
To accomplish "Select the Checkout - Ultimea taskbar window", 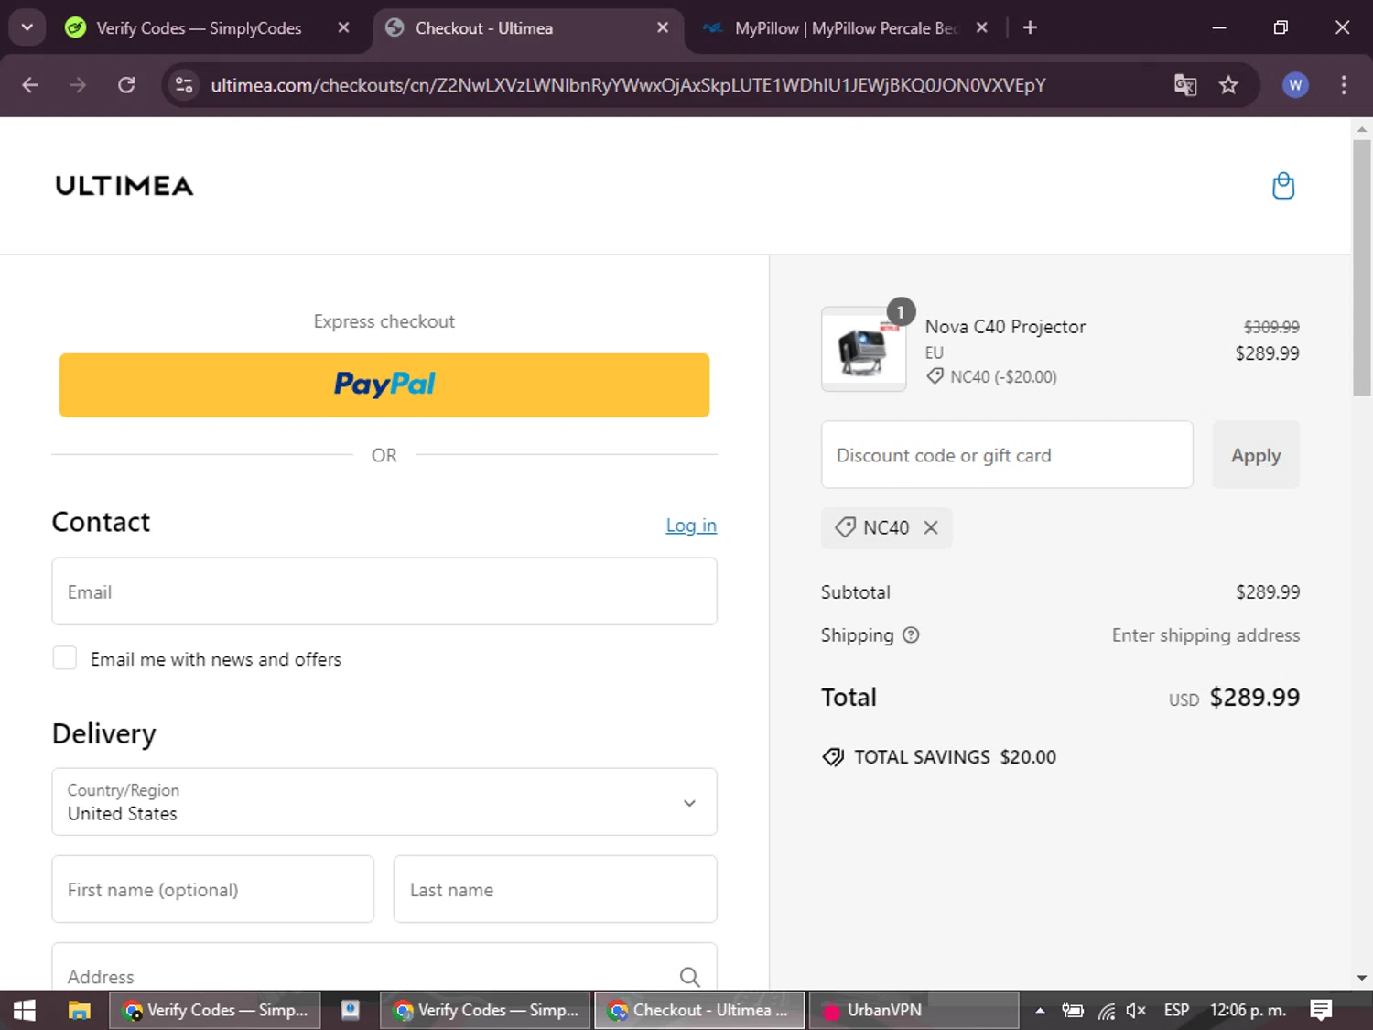I will [x=699, y=1010].
